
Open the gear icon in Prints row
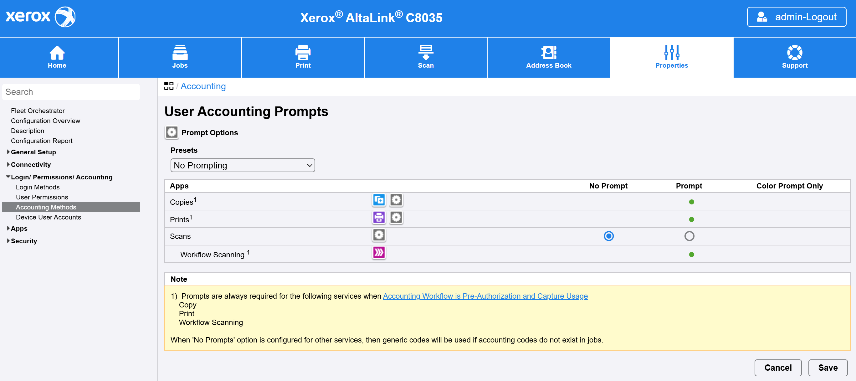click(396, 218)
